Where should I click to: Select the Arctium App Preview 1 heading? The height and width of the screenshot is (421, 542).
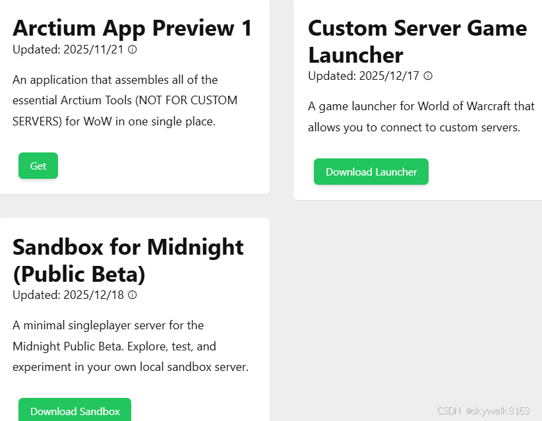pos(133,28)
